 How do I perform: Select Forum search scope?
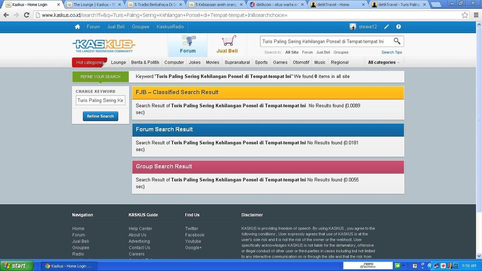(x=307, y=52)
